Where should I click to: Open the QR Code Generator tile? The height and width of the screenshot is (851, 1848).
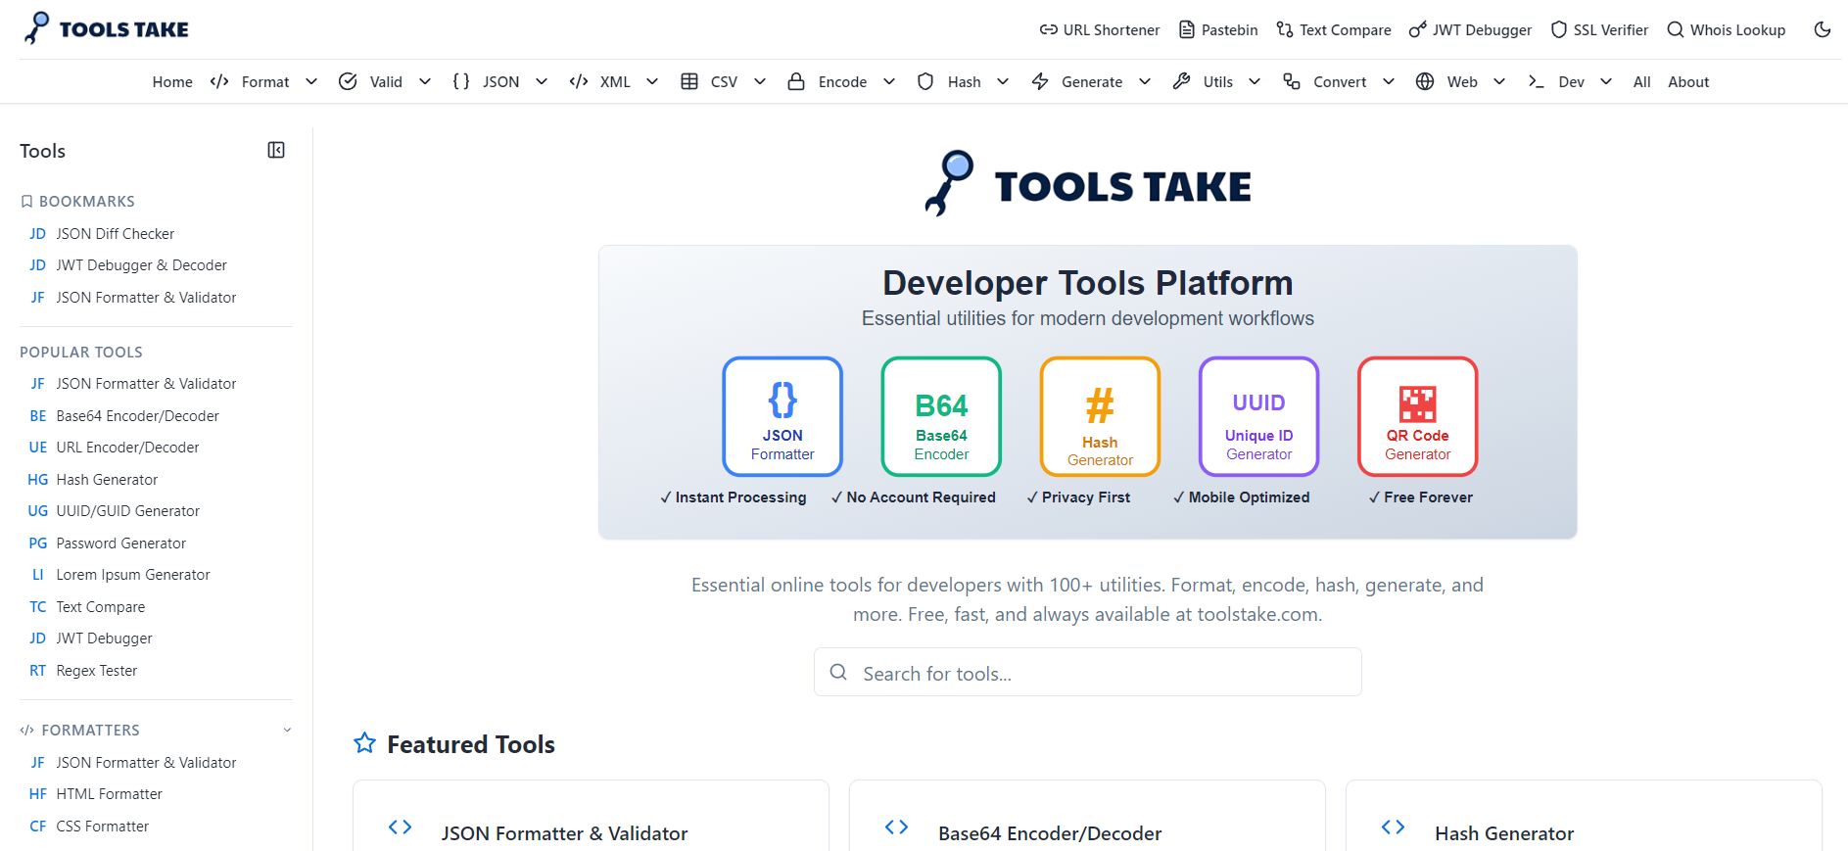1417,416
